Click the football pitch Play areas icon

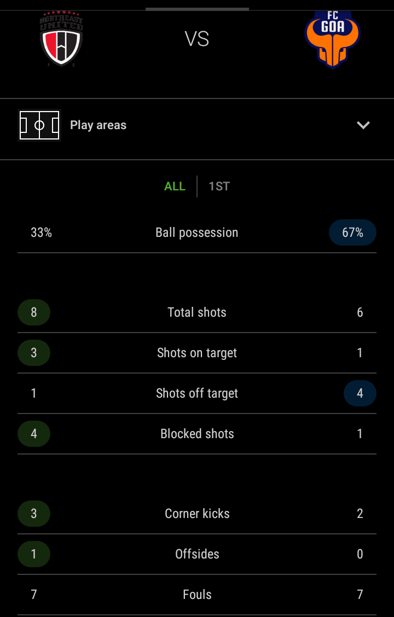(x=39, y=125)
